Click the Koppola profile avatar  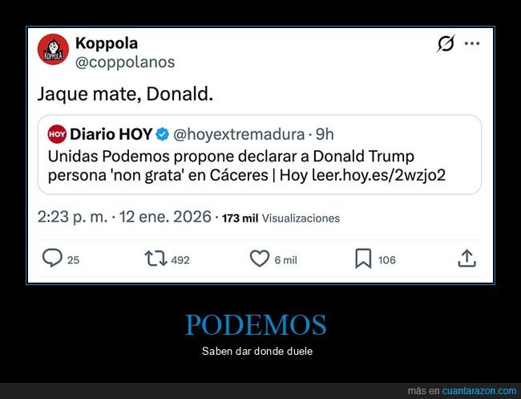pos(53,49)
